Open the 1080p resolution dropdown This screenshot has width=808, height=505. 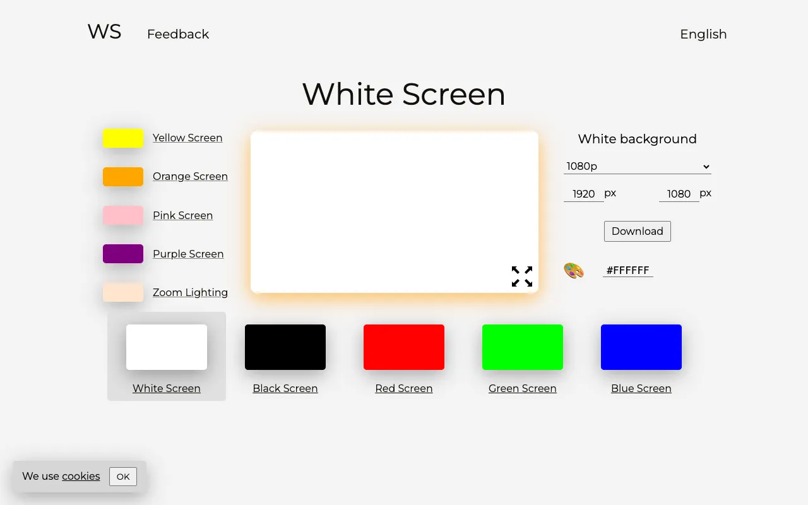click(x=637, y=166)
